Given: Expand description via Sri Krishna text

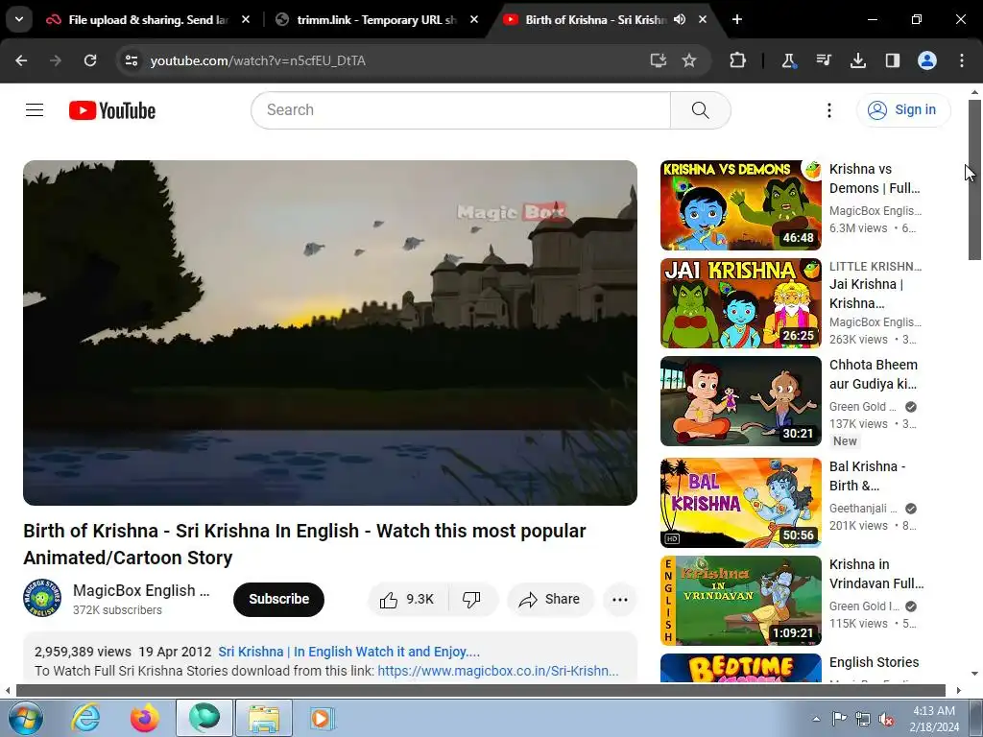Looking at the screenshot, I should click(348, 652).
